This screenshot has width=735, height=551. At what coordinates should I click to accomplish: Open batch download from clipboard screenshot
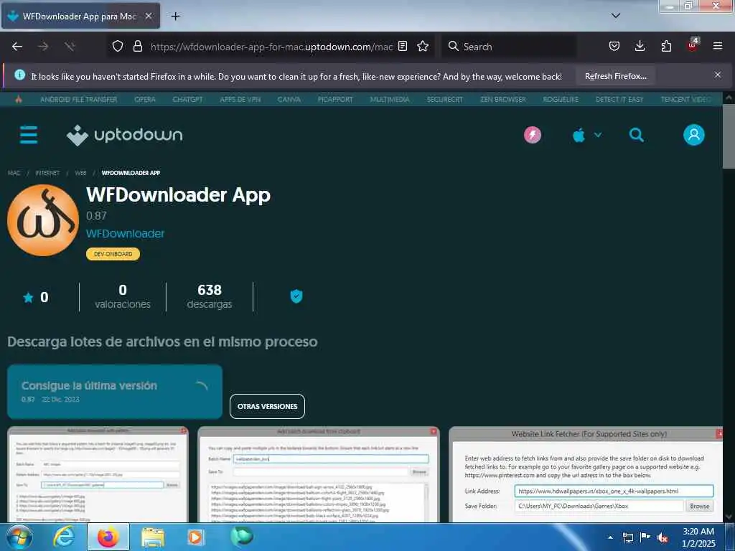[x=318, y=474]
